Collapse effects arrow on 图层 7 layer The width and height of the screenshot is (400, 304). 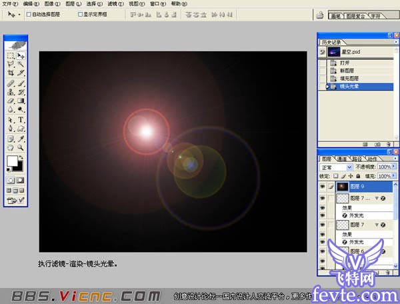coord(376,226)
